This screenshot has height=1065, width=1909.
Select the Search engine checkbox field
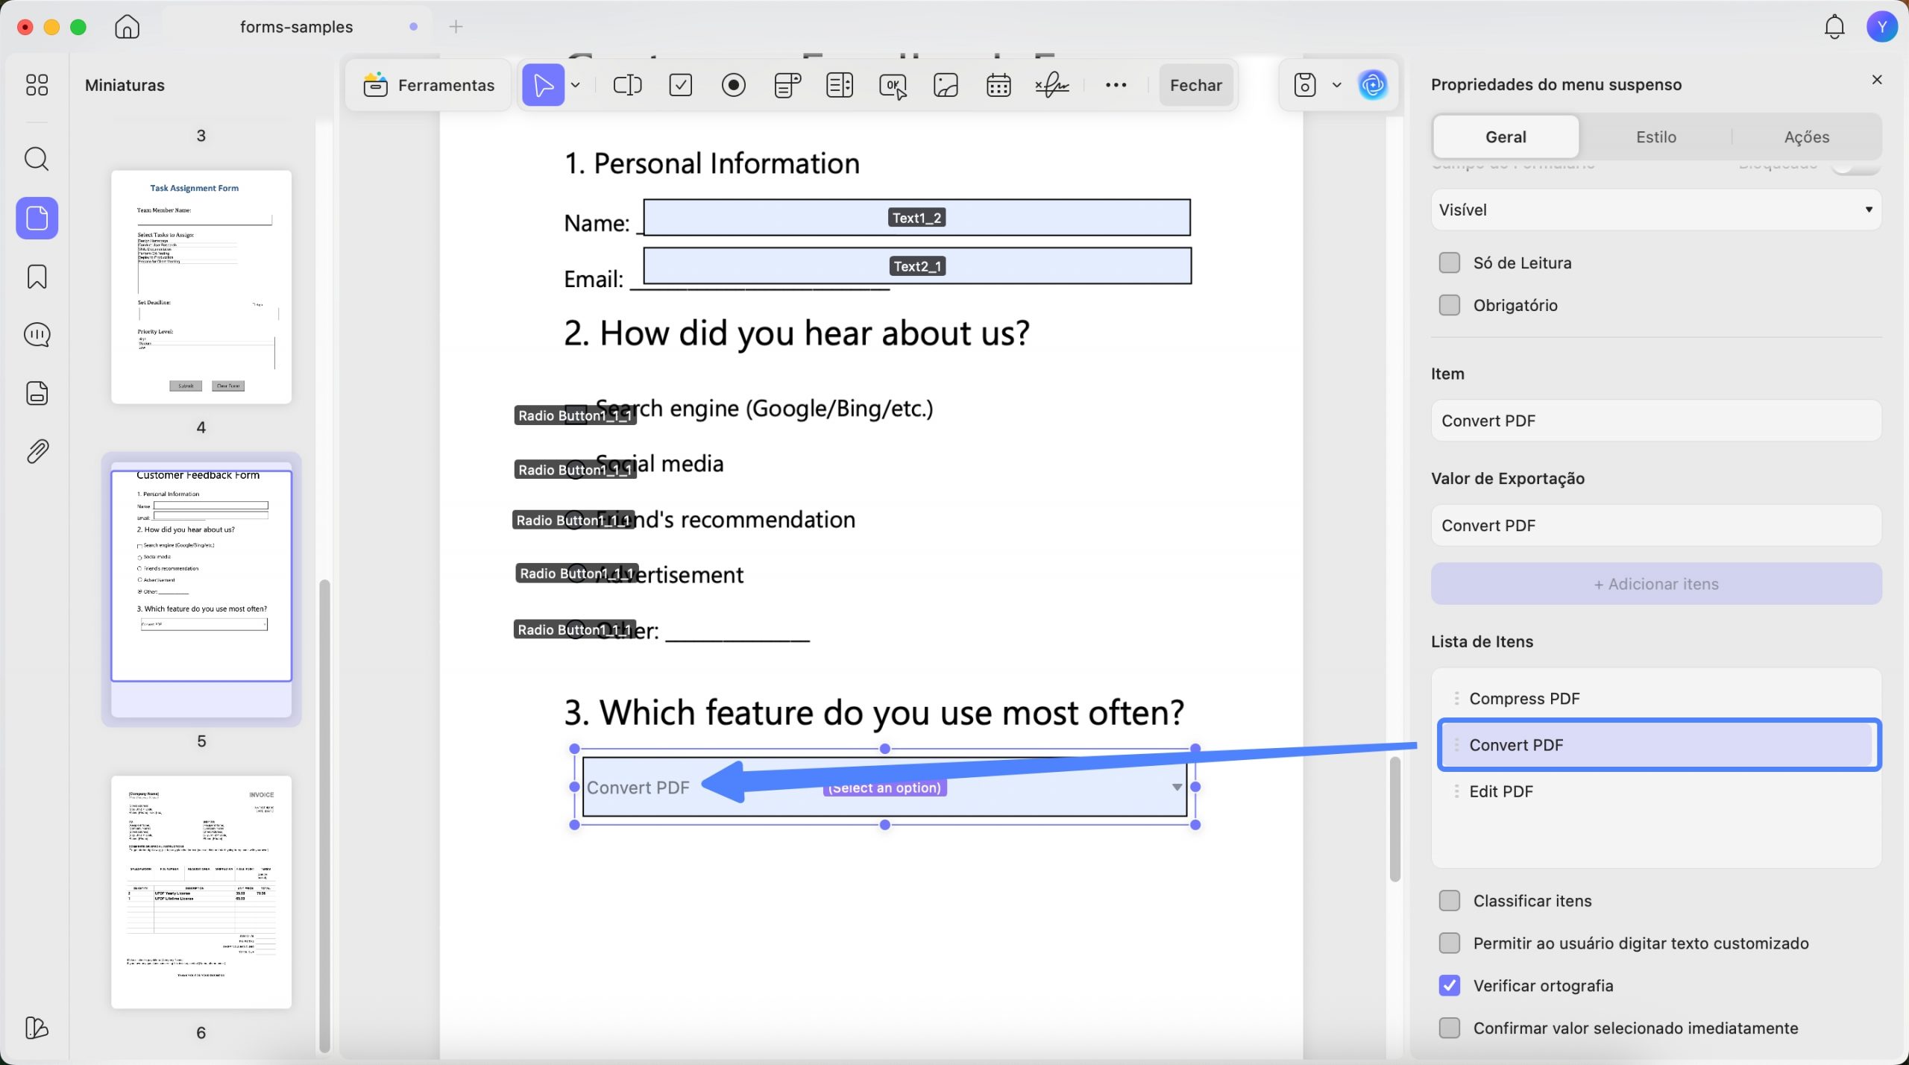pyautogui.click(x=575, y=415)
